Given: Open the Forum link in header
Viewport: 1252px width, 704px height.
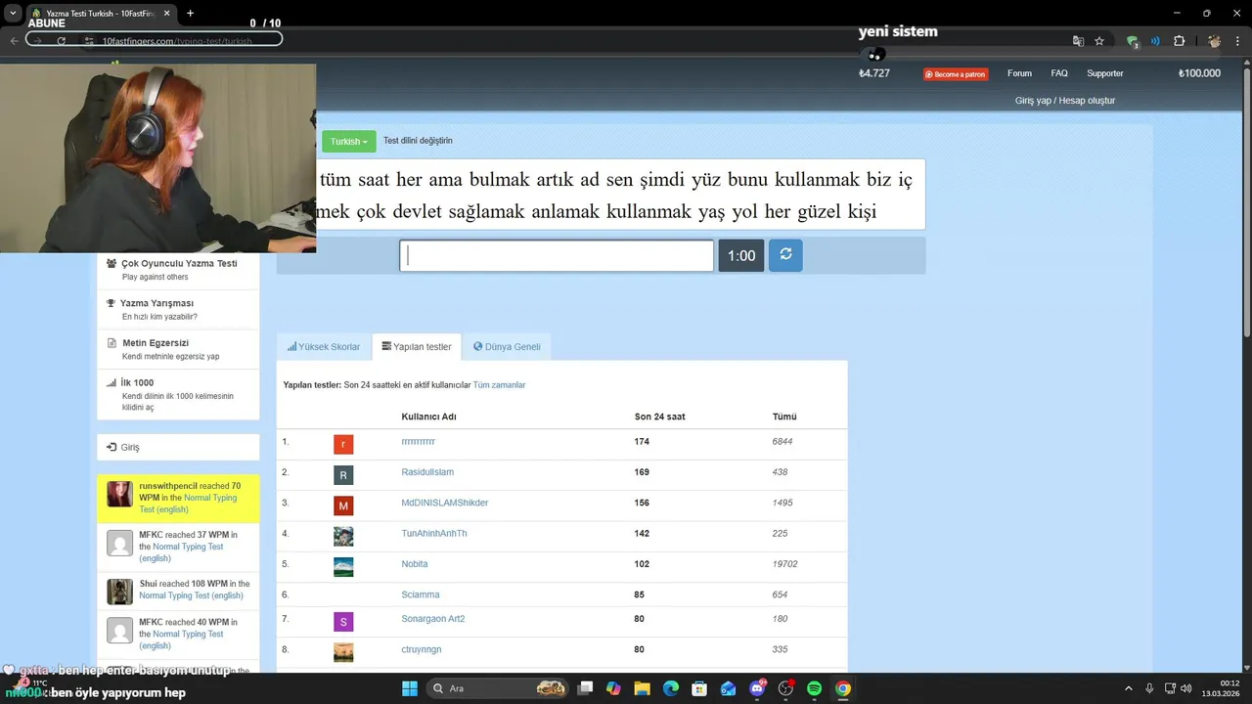Looking at the screenshot, I should point(1019,73).
